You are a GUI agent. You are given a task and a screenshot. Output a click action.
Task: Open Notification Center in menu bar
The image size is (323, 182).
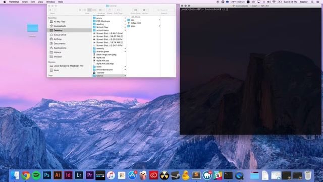(x=318, y=2)
